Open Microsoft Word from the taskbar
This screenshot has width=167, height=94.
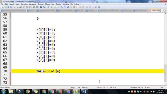point(84,91)
